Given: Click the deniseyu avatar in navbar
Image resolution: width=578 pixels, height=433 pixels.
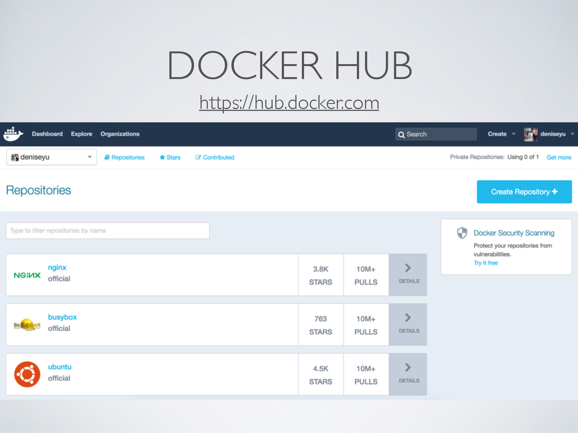Looking at the screenshot, I should coord(531,134).
